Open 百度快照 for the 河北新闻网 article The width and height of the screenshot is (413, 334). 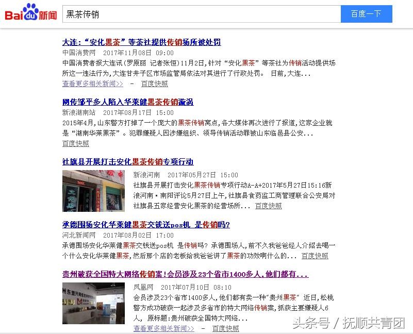point(315,256)
